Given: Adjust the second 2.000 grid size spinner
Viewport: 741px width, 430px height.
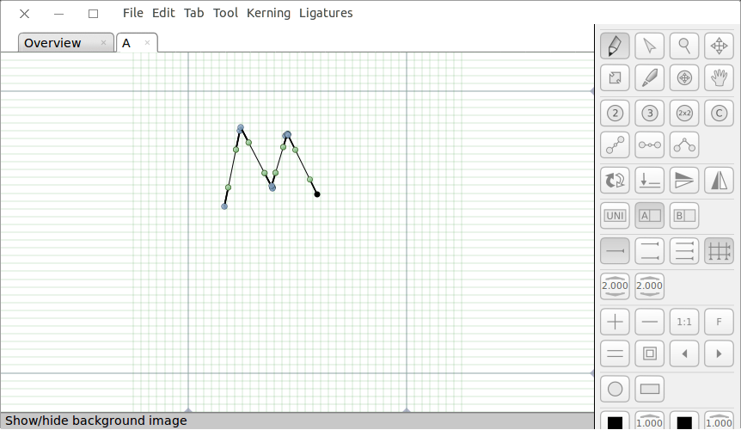Looking at the screenshot, I should [x=649, y=286].
